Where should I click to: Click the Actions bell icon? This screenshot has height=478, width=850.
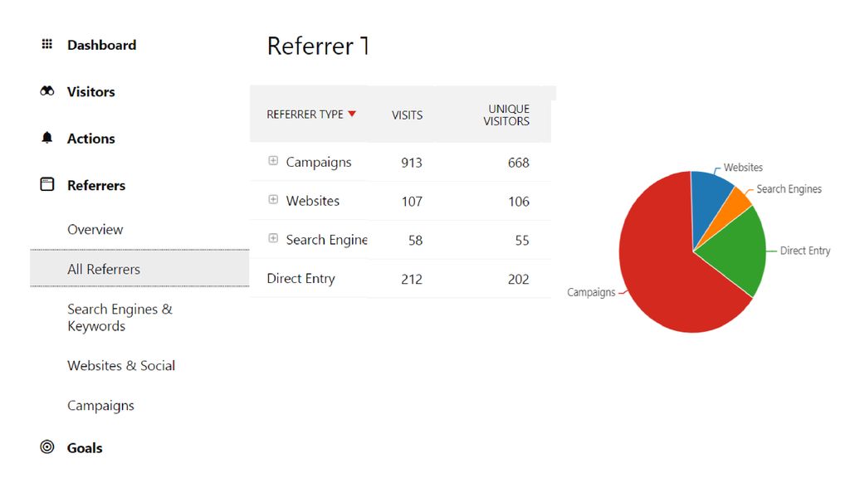click(x=47, y=138)
